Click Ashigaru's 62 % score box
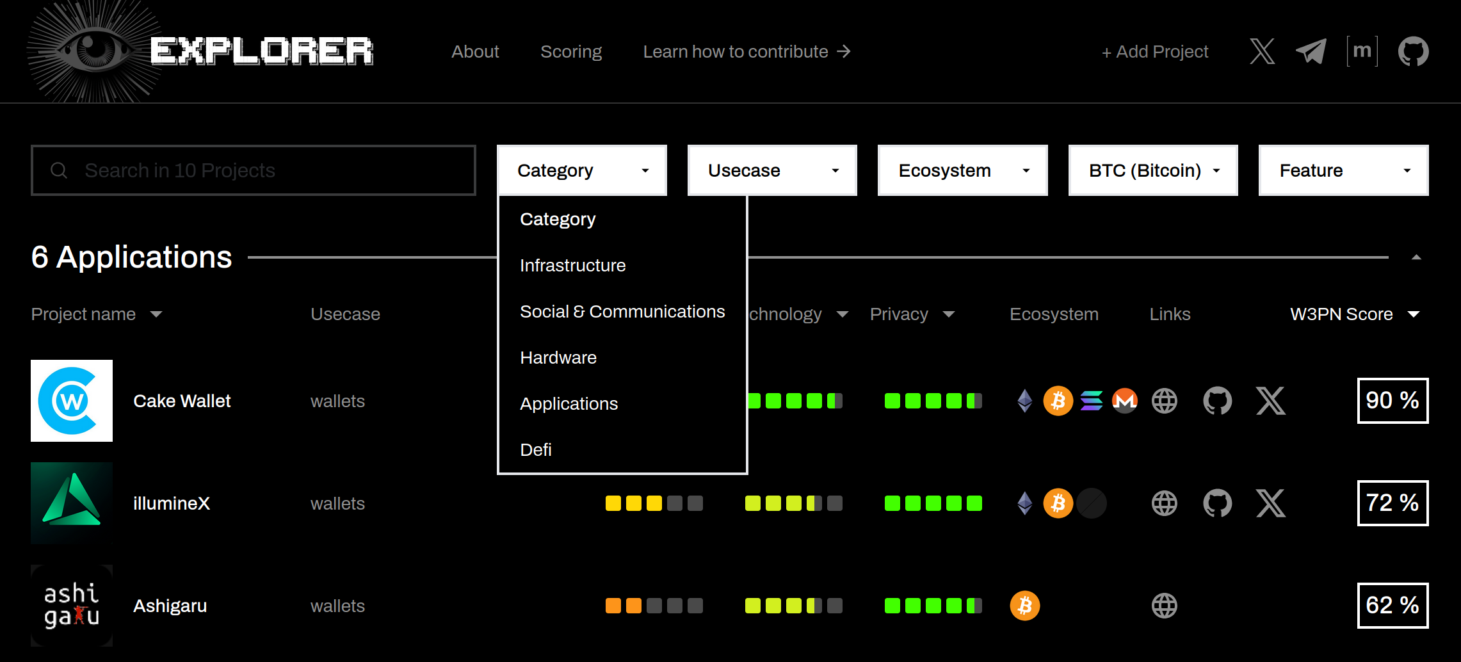Image resolution: width=1461 pixels, height=662 pixels. pos(1392,606)
